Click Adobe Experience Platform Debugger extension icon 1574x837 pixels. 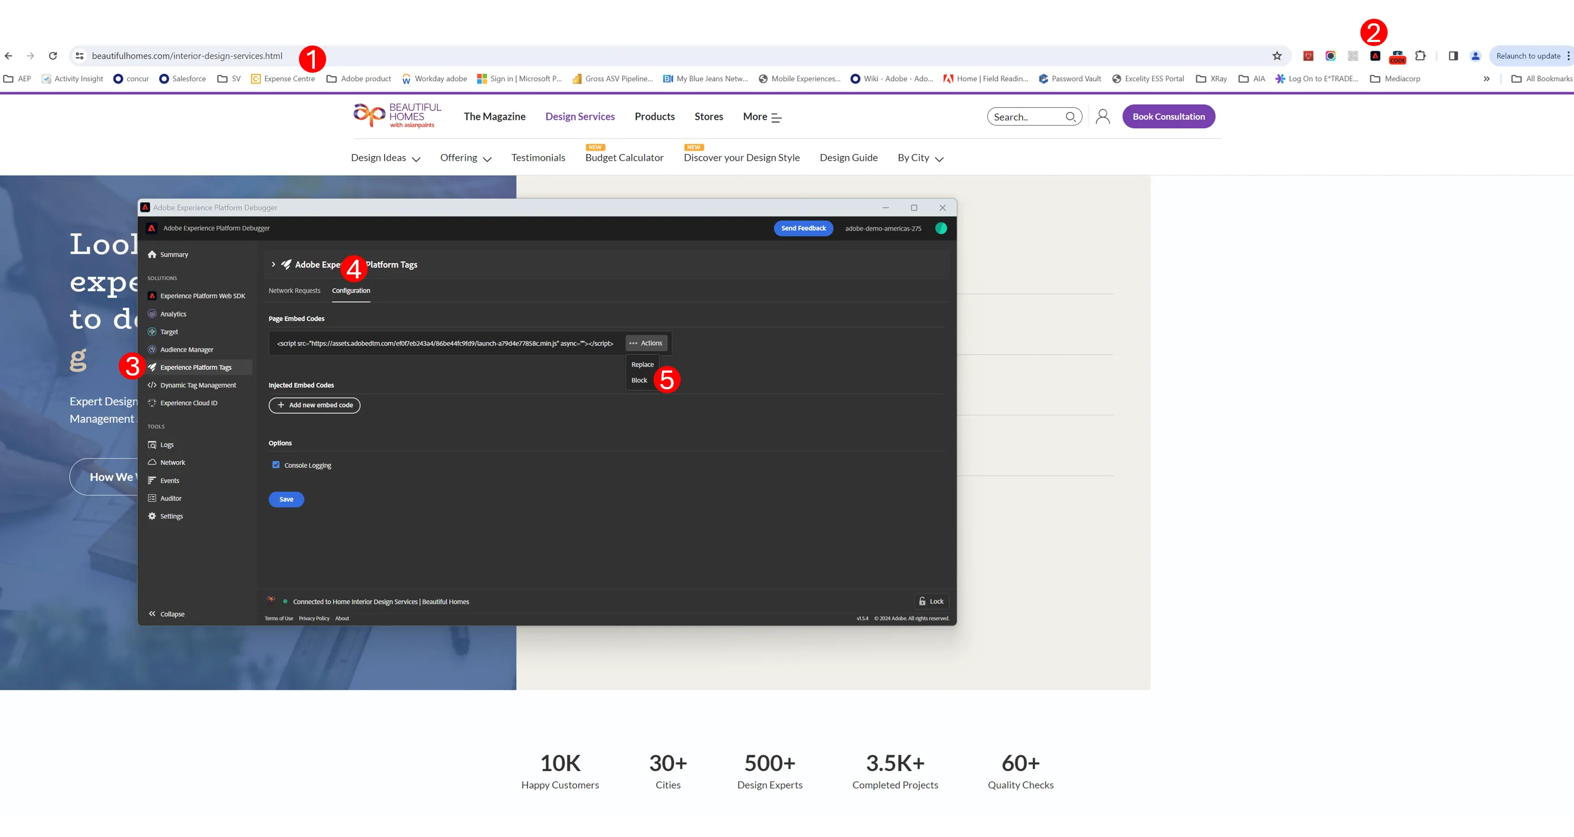[x=1375, y=56]
